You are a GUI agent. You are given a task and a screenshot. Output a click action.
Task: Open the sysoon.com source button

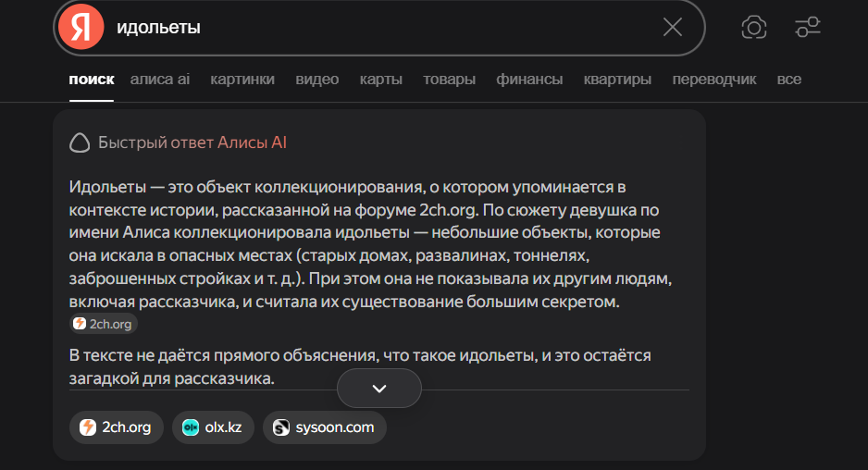point(325,427)
